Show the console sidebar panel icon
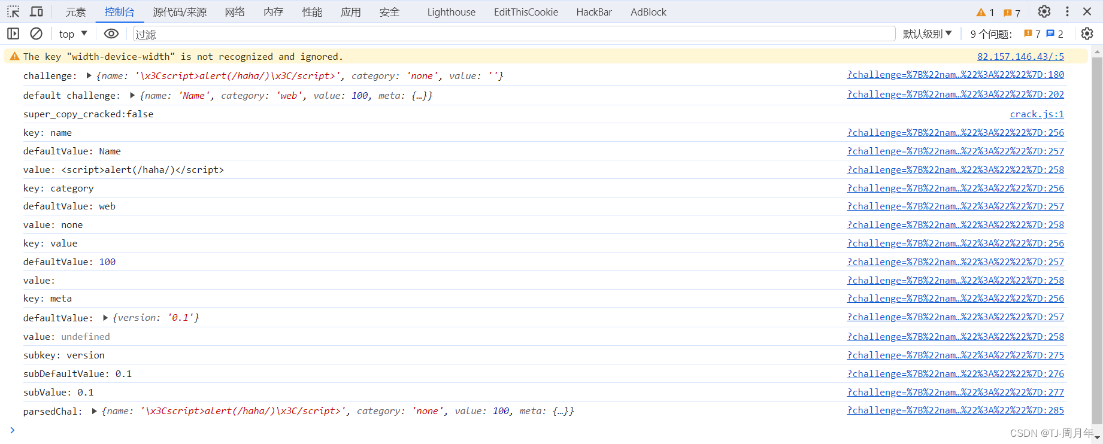1103x444 pixels. [13, 34]
